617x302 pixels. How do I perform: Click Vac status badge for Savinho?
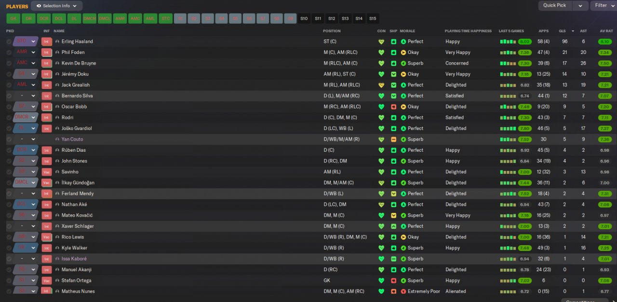point(47,172)
